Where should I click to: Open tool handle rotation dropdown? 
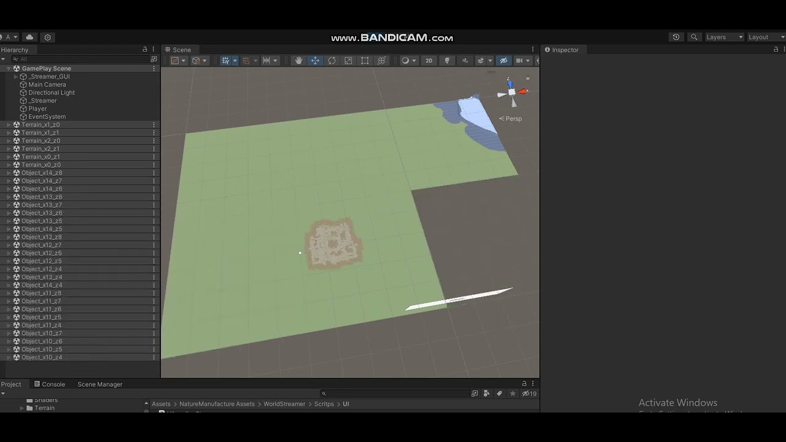pyautogui.click(x=200, y=61)
